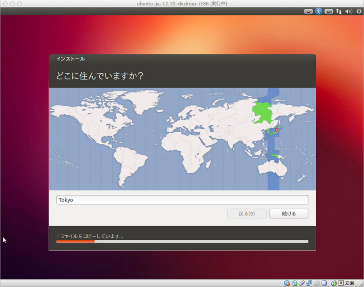The image size is (364, 287).
Task: Click keyboard indicator between accessibility and network icons
Action: [329, 11]
